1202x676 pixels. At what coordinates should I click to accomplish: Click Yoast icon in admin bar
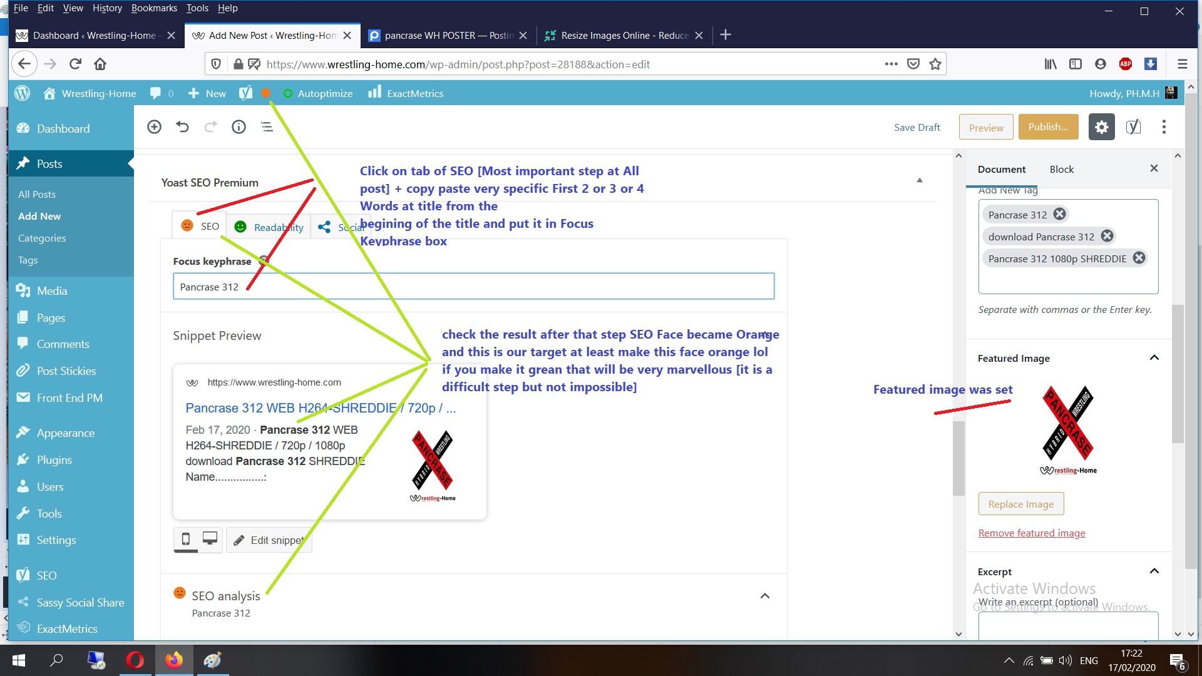(245, 93)
